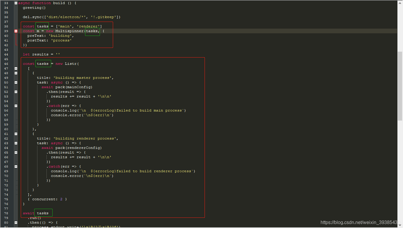Select line number 75 in the gutter
This screenshot has height=228, width=403.
[x=6, y=199]
